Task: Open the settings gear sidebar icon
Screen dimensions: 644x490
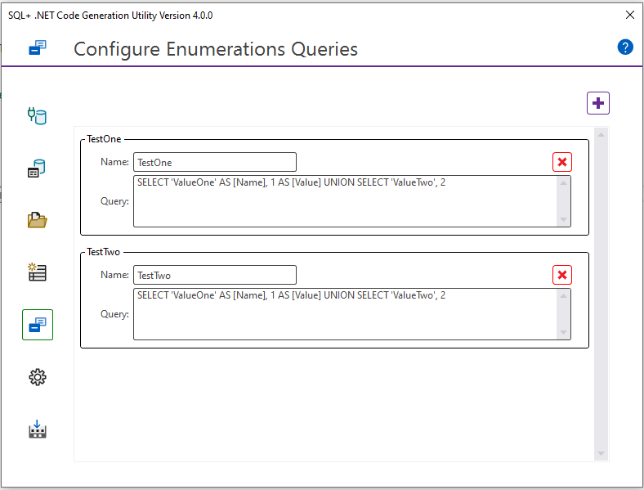Action: click(x=38, y=377)
